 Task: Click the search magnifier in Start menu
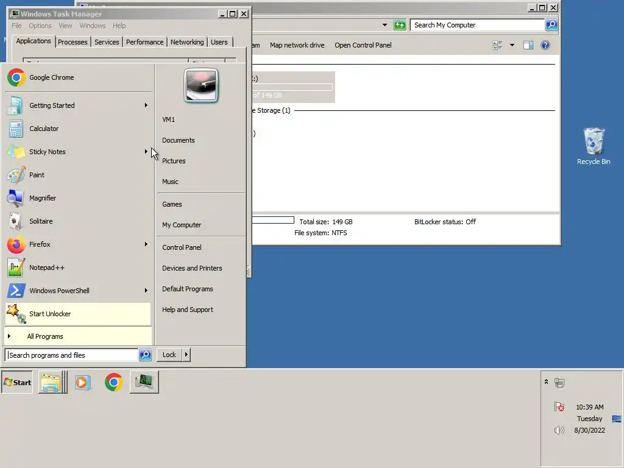tap(145, 355)
